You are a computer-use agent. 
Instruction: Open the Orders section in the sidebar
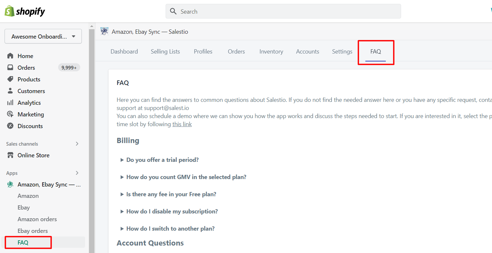(26, 68)
